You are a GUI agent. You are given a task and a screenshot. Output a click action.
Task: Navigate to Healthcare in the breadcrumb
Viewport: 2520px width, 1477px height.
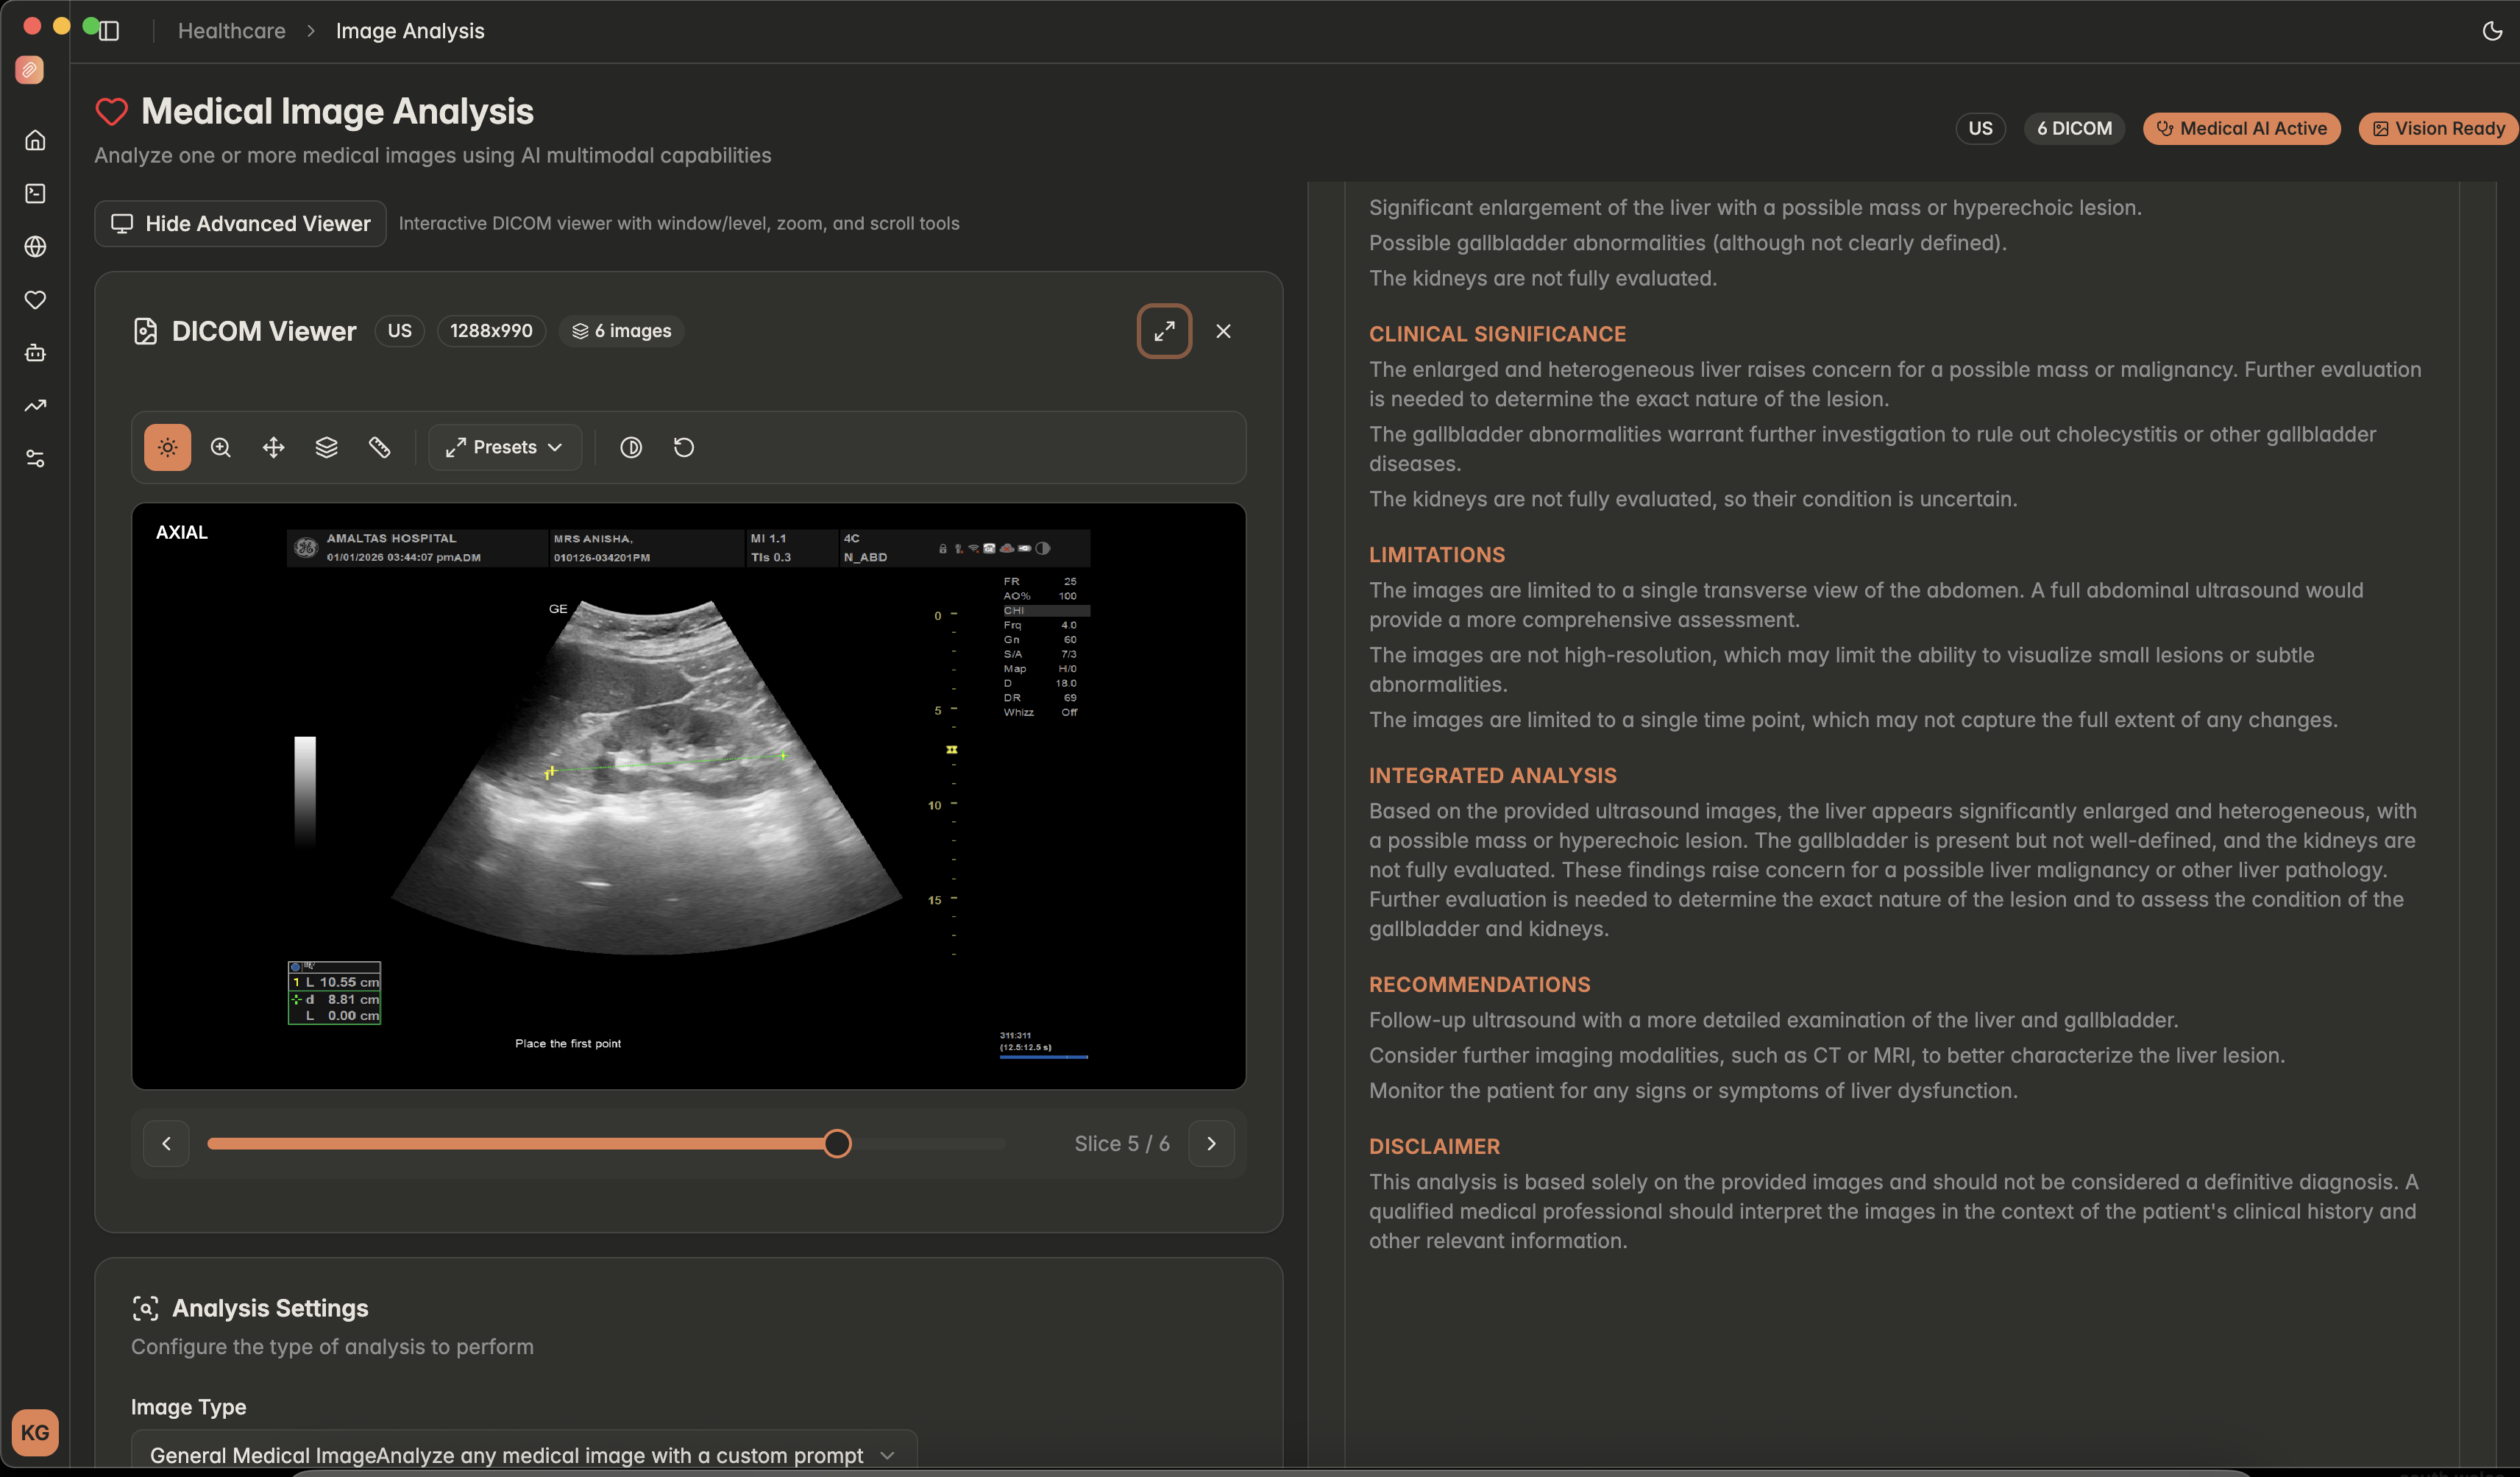click(231, 31)
